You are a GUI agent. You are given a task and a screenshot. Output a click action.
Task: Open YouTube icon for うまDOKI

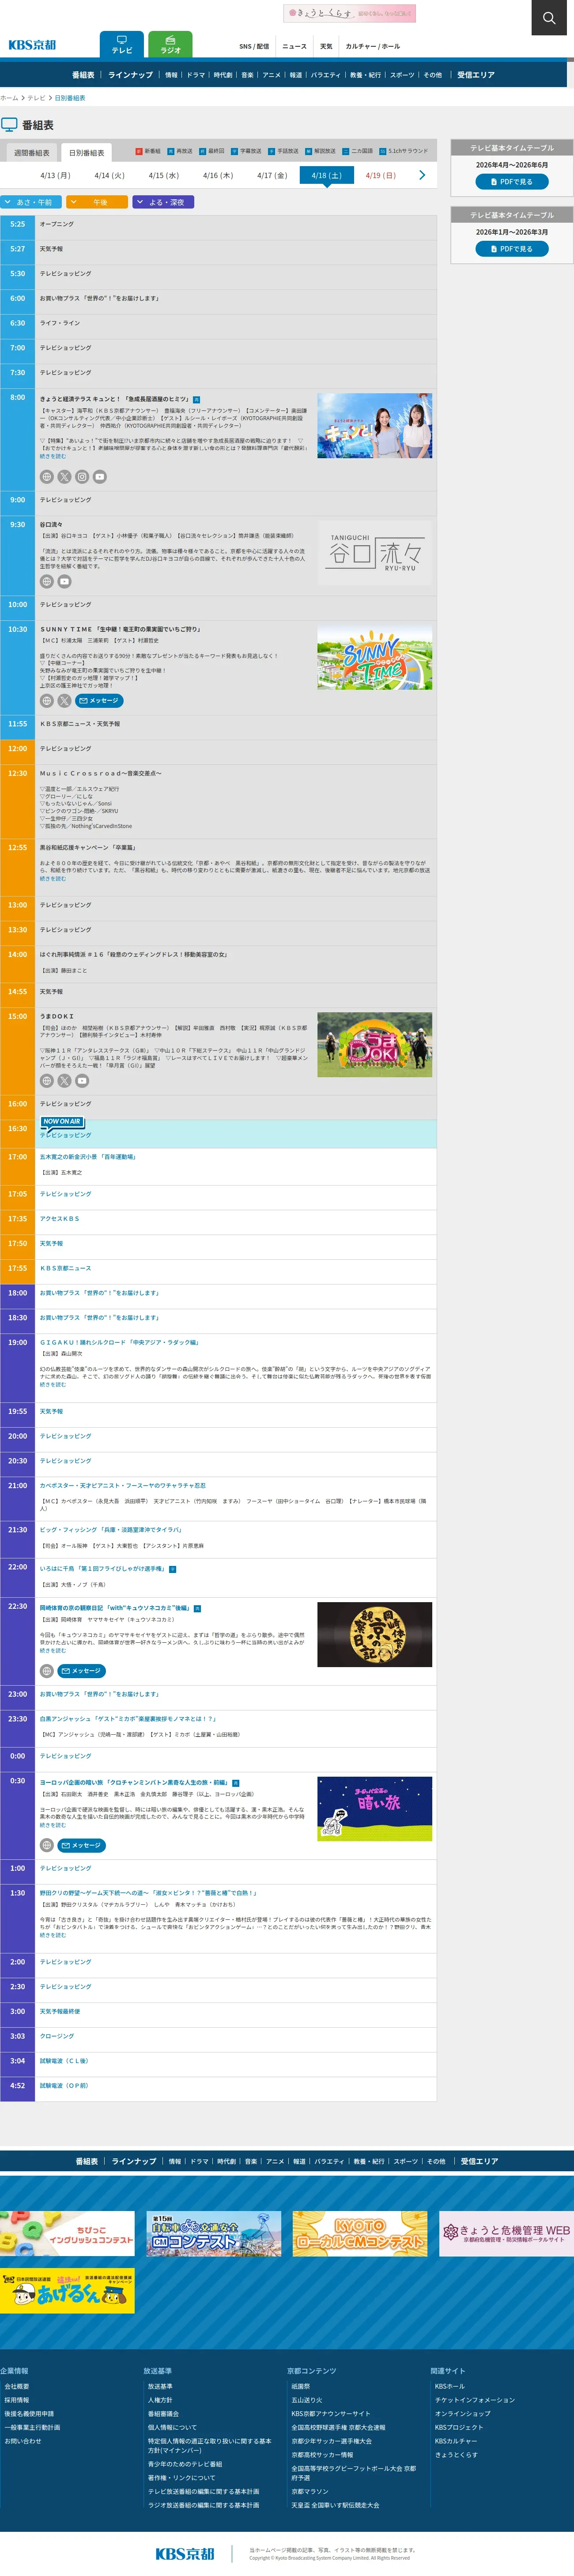click(82, 1081)
